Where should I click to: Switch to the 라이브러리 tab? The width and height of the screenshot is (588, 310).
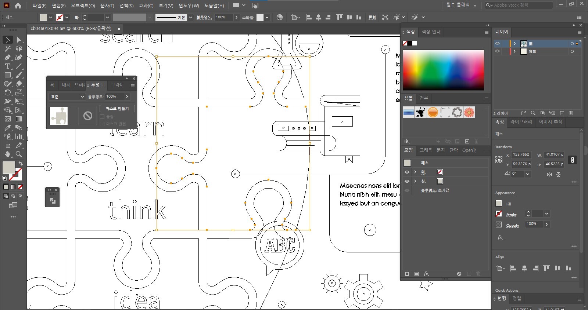click(x=521, y=122)
